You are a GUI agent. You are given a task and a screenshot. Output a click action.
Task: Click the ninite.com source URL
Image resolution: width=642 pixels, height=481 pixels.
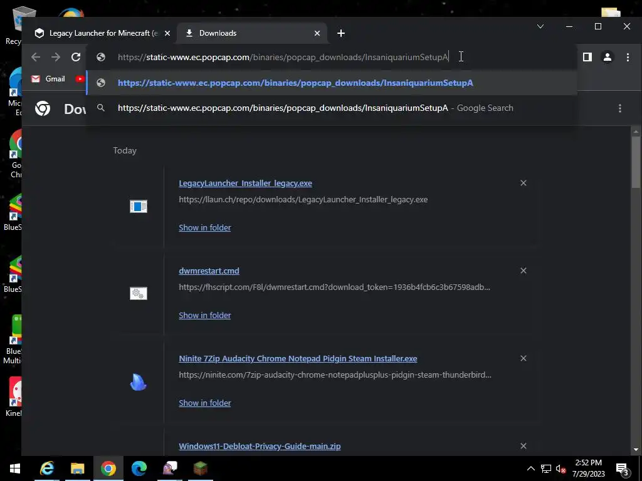coord(335,375)
